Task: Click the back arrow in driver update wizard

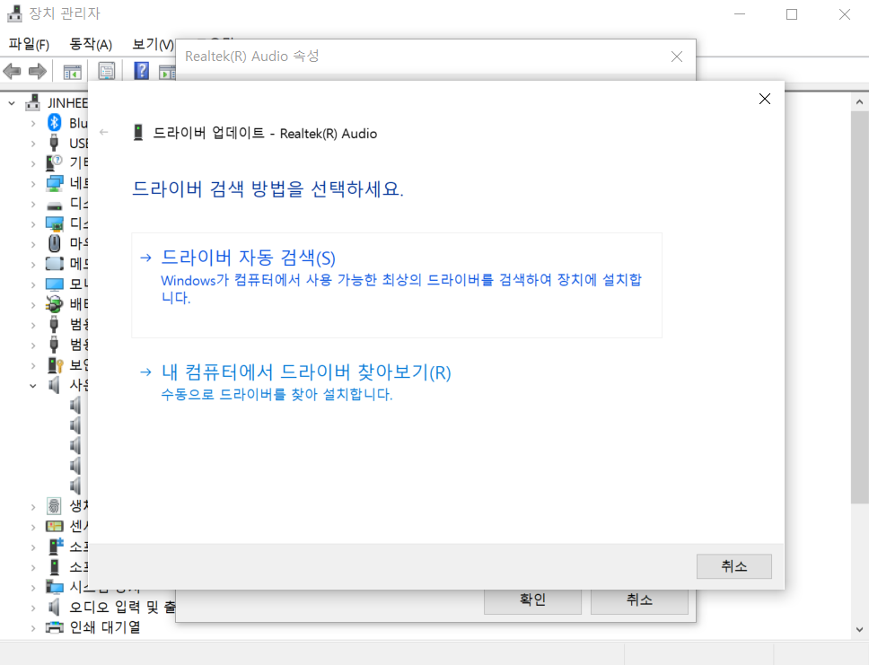Action: [x=103, y=132]
